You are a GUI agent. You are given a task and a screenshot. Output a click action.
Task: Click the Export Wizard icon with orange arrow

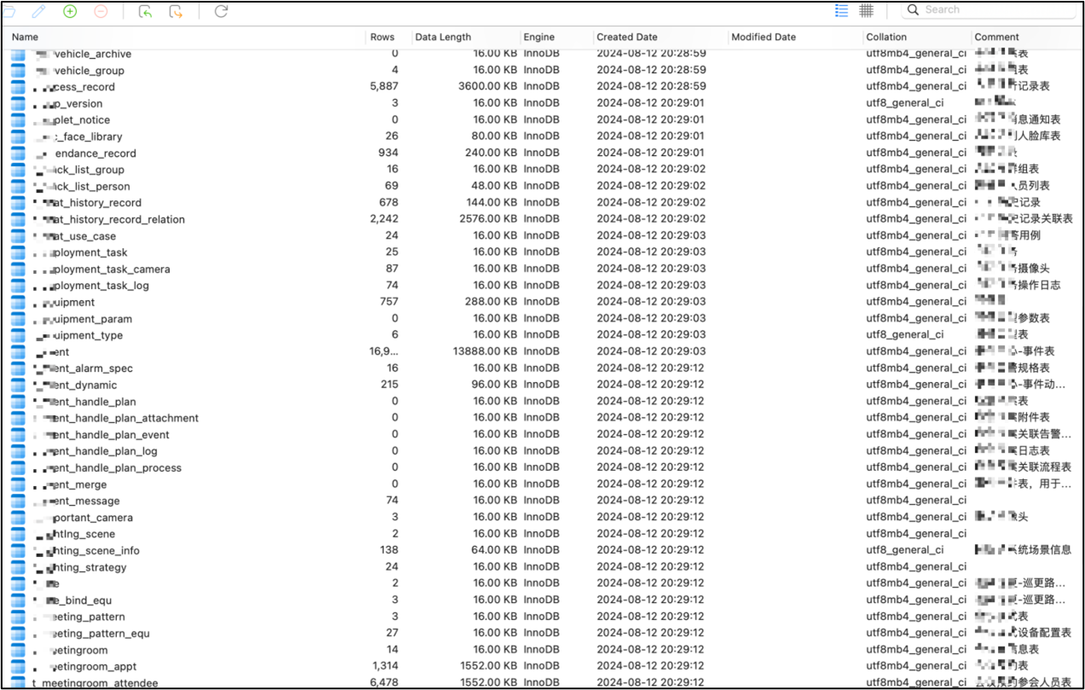(x=176, y=11)
